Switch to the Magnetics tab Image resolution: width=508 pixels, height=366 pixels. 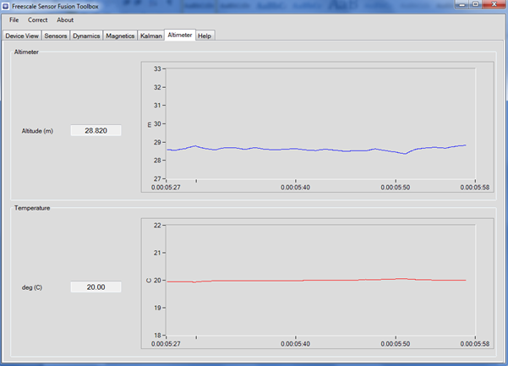pyautogui.click(x=120, y=36)
